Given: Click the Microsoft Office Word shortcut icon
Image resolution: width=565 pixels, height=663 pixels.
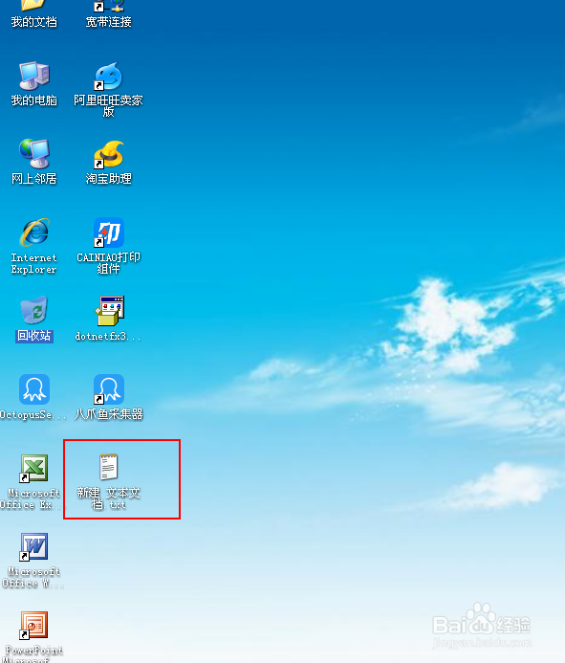Looking at the screenshot, I should 33,546.
